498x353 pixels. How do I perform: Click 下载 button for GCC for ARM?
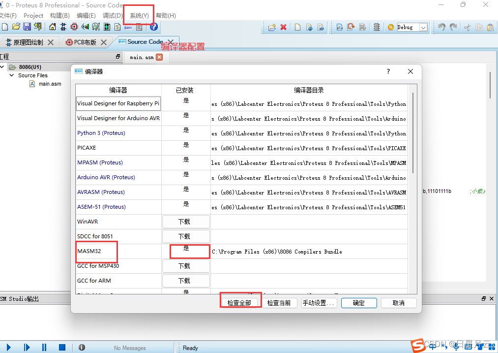[x=186, y=281]
